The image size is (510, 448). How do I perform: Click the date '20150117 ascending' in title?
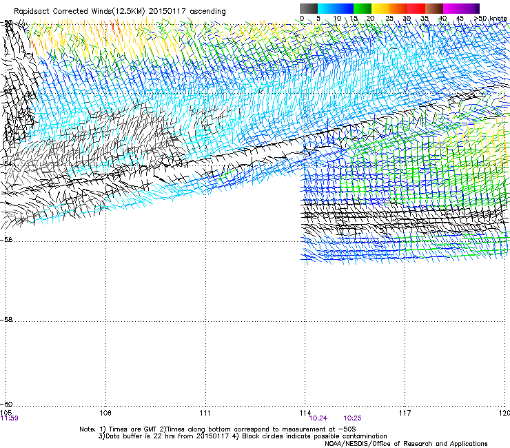pos(187,12)
